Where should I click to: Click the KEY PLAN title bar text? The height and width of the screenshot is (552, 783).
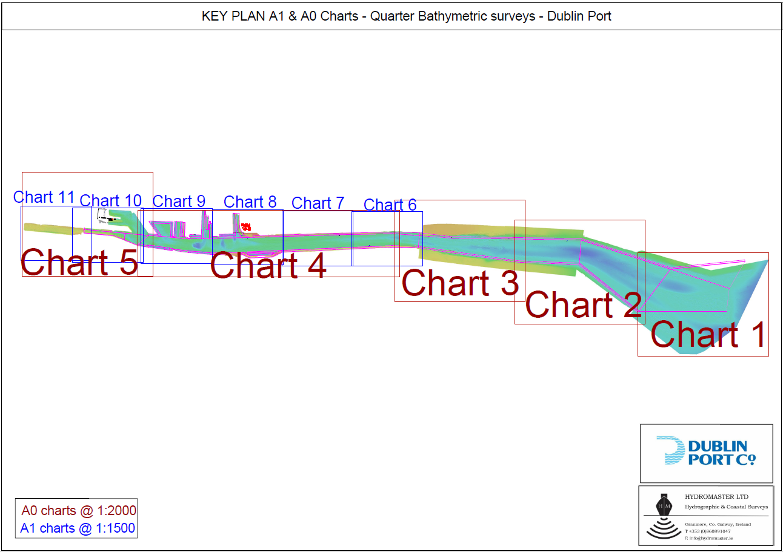(406, 16)
